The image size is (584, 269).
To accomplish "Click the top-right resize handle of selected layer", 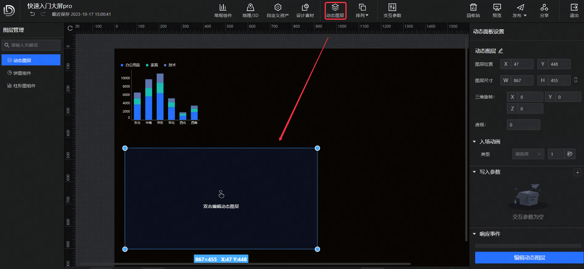I will click(x=317, y=148).
